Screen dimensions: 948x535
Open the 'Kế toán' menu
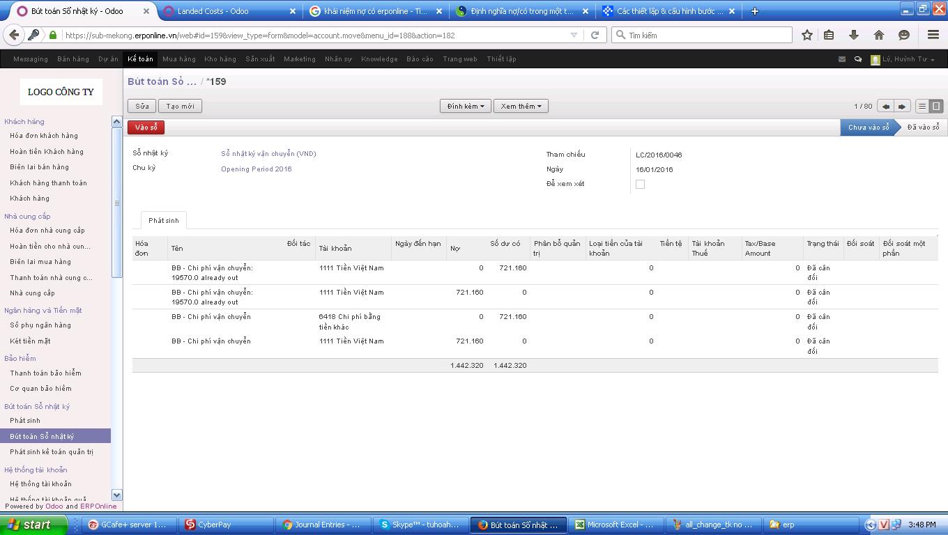tap(140, 59)
